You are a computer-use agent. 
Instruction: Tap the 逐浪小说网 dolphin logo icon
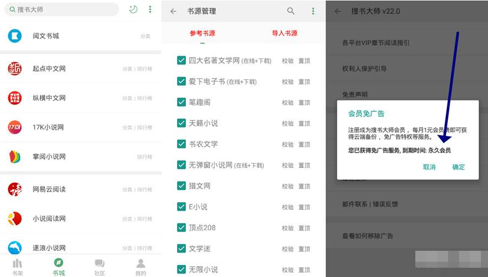click(15, 248)
